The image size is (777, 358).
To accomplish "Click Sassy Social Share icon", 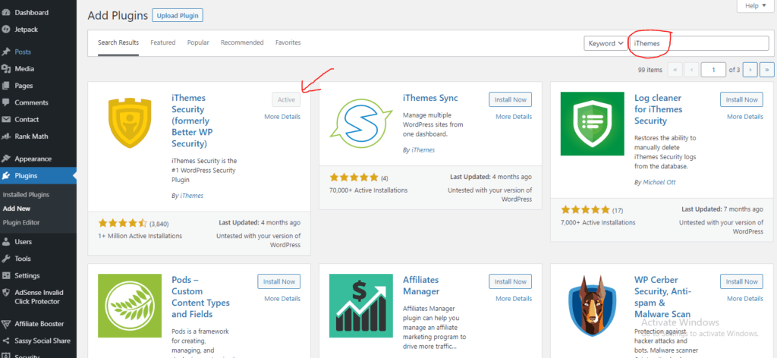I will [6, 341].
